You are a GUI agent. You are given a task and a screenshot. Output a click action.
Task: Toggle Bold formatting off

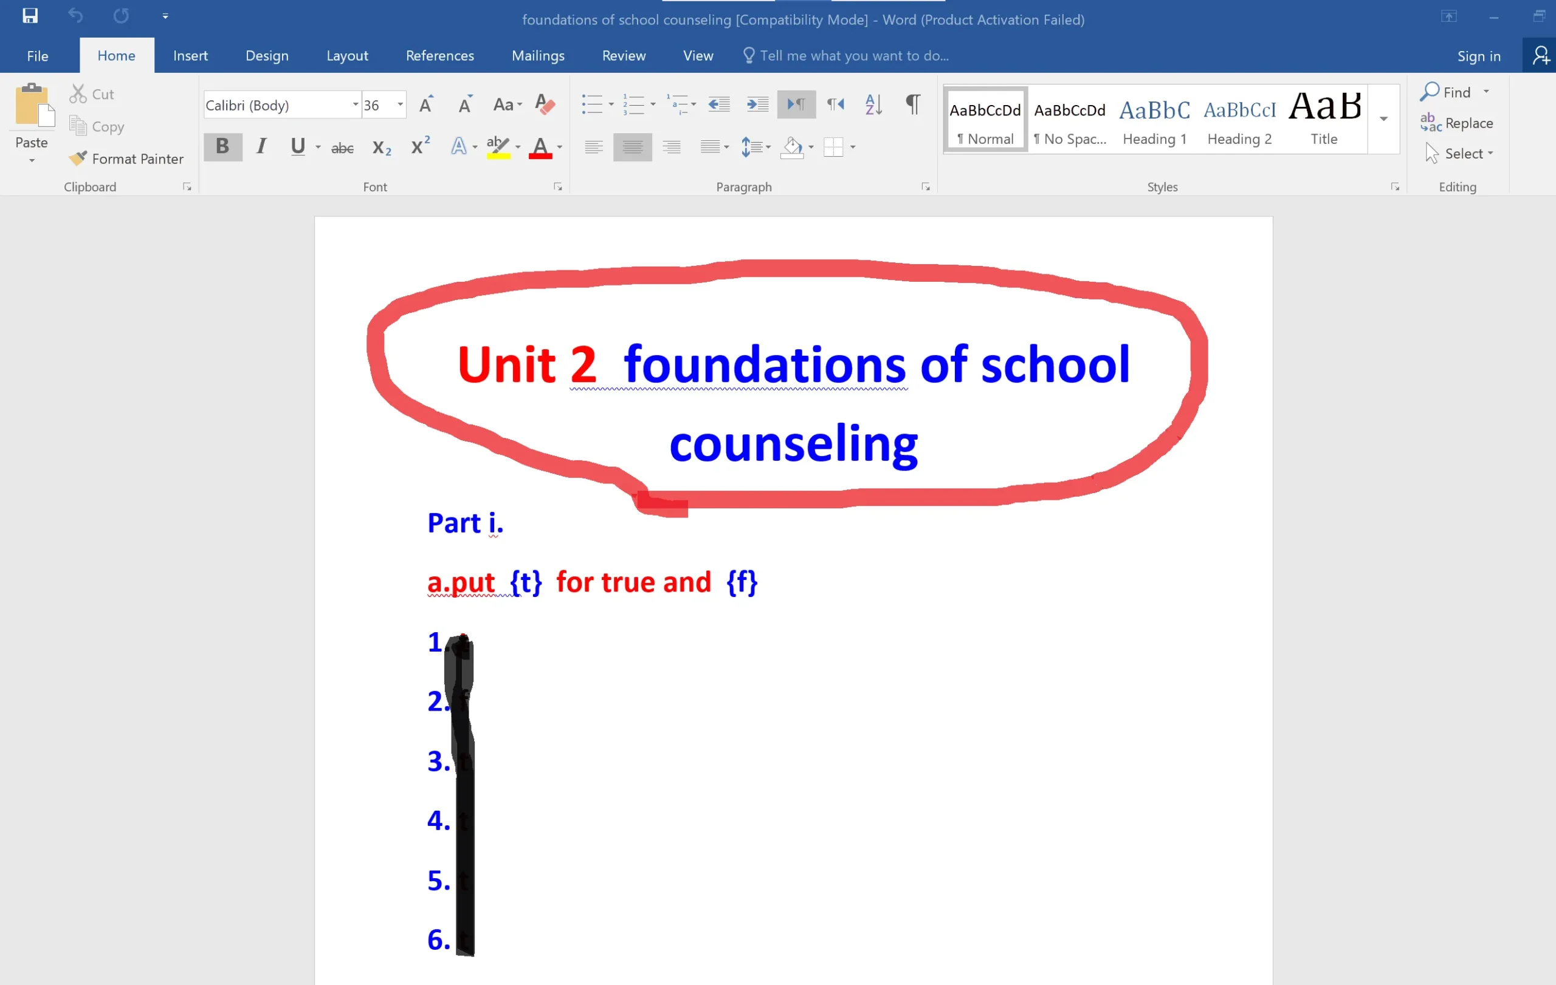222,147
